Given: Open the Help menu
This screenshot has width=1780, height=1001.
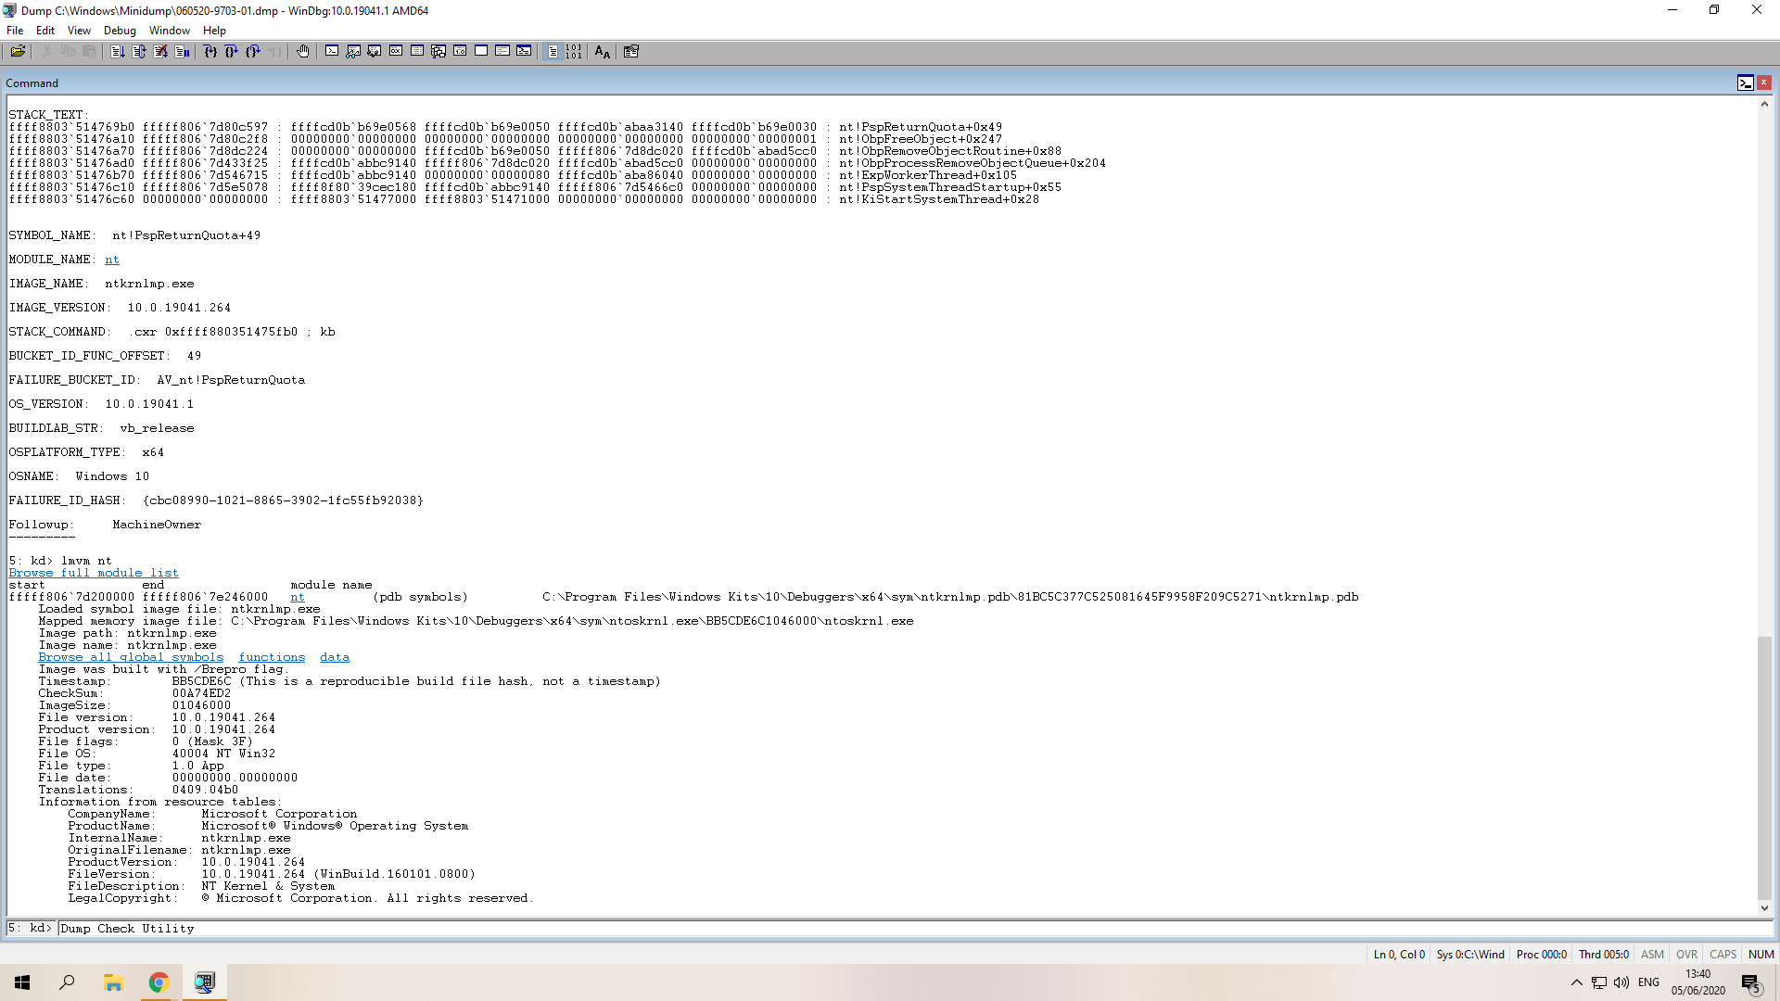Looking at the screenshot, I should click(214, 30).
